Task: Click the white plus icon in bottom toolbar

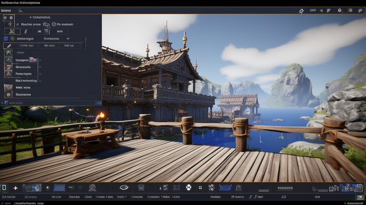Action: tap(16, 188)
